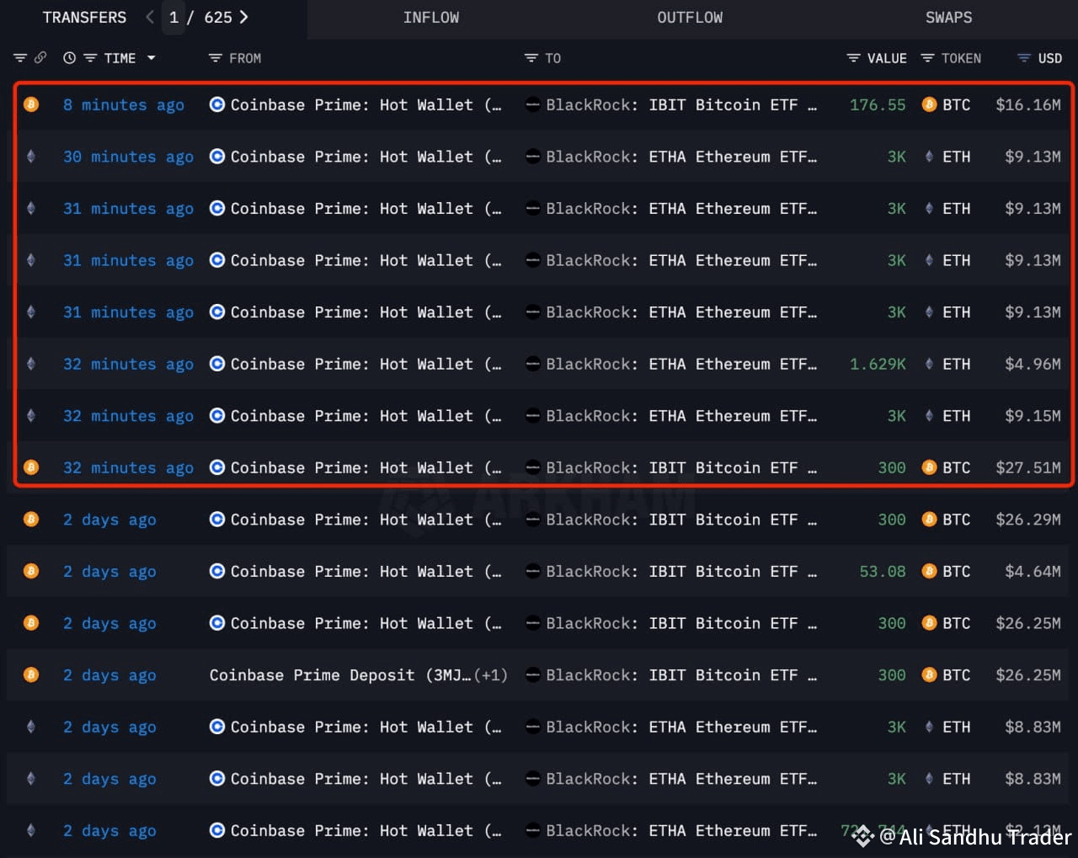Click the BTC token icon in the $27.51M row
Screen dimensions: 1078x858
coord(930,467)
